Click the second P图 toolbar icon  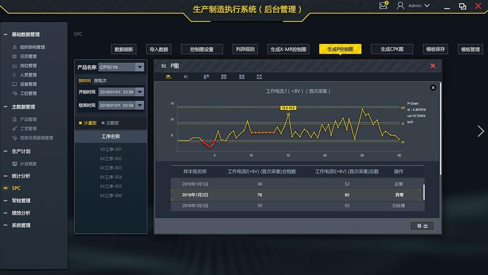pos(186,77)
